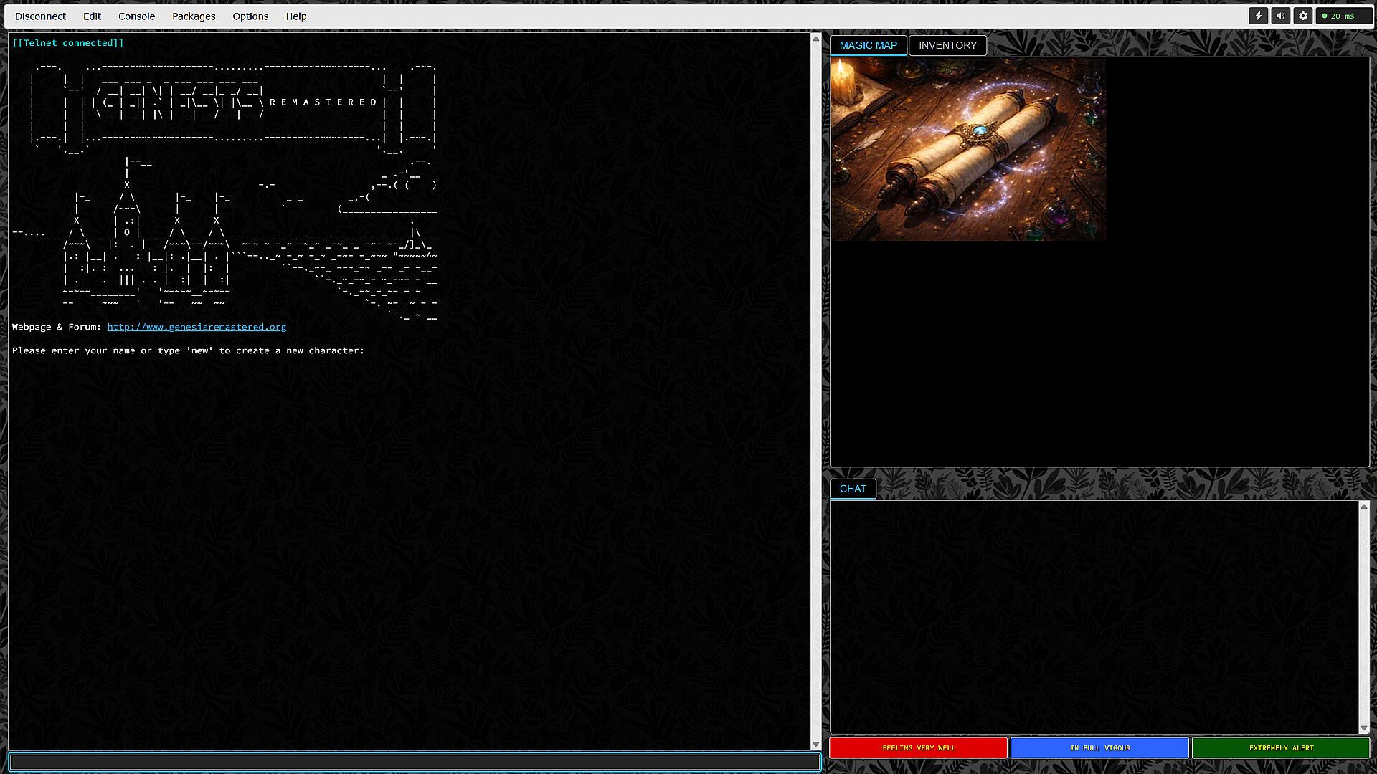
Task: Mute sound with the speaker icon
Action: (1280, 16)
